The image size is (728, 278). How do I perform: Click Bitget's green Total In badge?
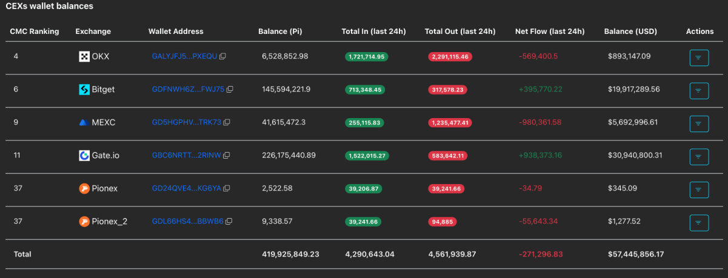click(365, 90)
